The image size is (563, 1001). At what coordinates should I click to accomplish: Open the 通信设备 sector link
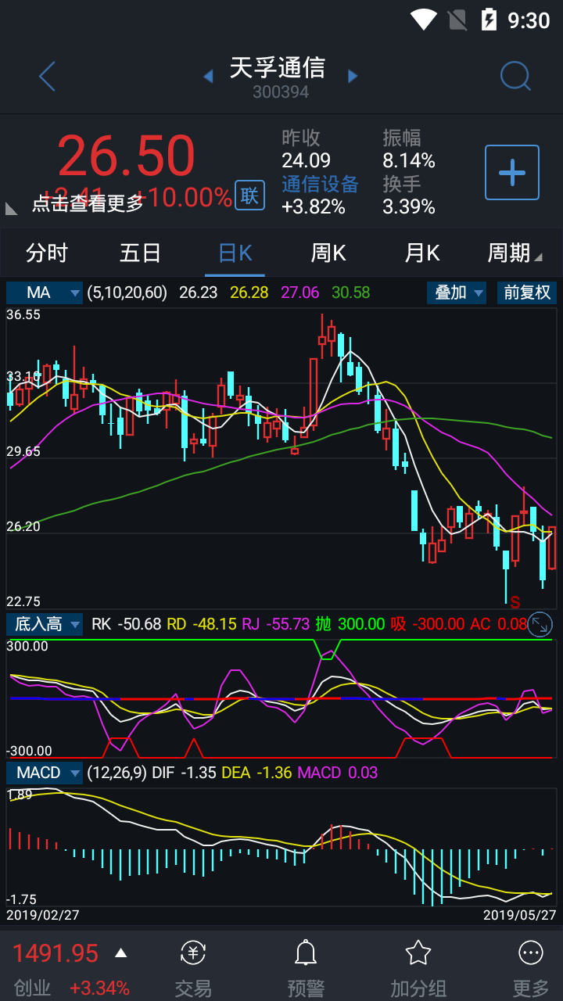(320, 184)
